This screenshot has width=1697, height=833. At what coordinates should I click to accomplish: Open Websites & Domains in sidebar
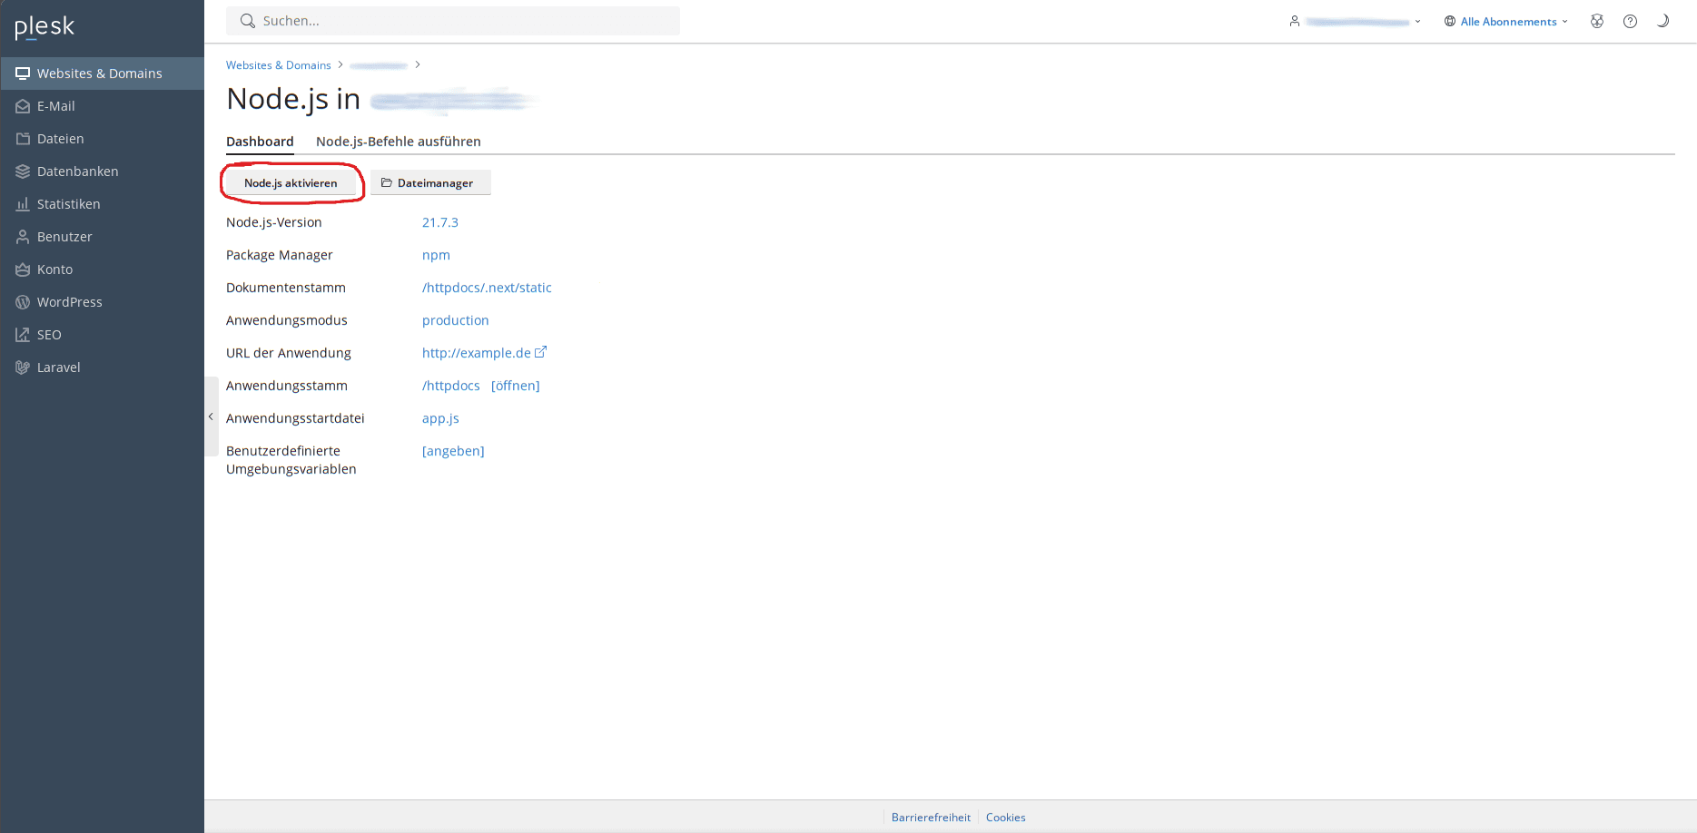point(102,73)
